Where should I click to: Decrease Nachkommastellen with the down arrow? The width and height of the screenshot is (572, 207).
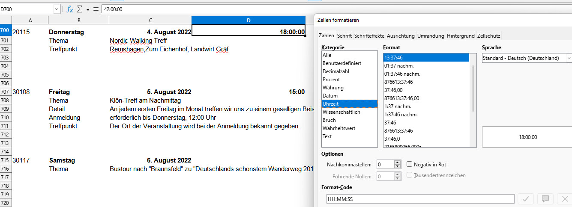397,166
